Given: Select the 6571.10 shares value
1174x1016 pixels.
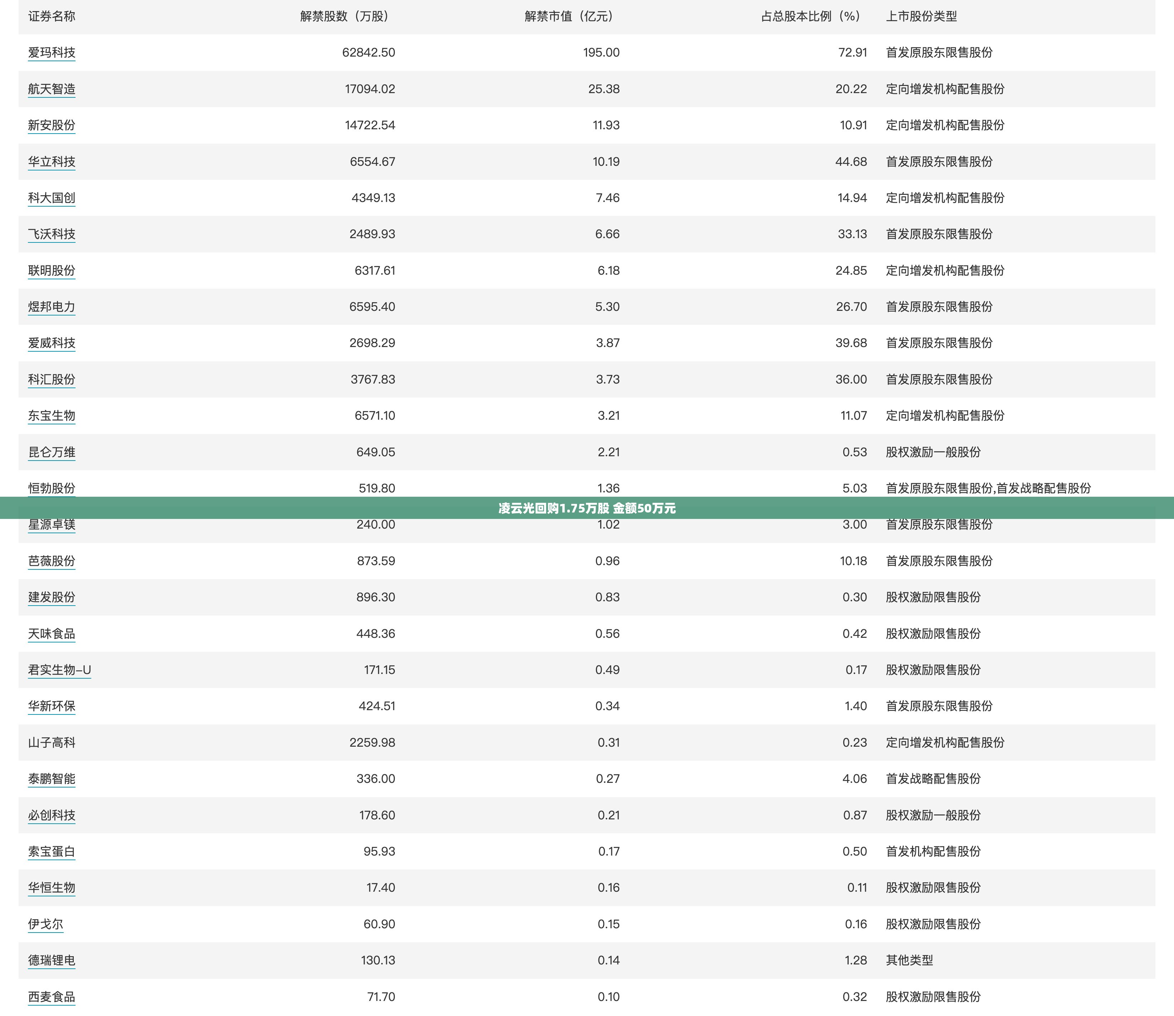Looking at the screenshot, I should coord(375,415).
